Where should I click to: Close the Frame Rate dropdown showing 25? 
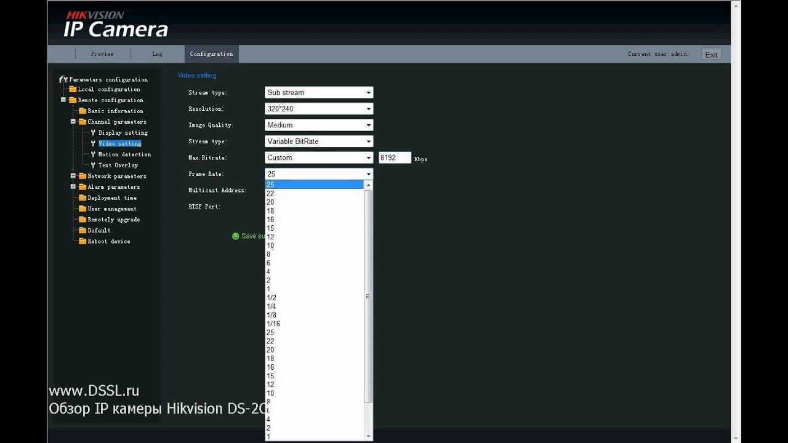(319, 174)
